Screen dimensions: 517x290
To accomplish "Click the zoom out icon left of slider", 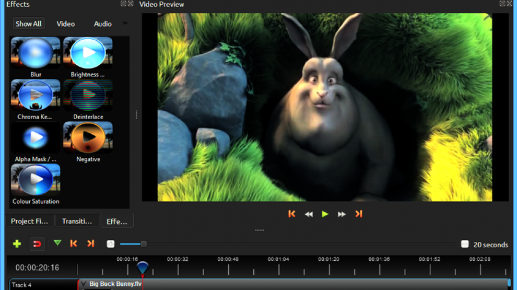I will click(111, 244).
